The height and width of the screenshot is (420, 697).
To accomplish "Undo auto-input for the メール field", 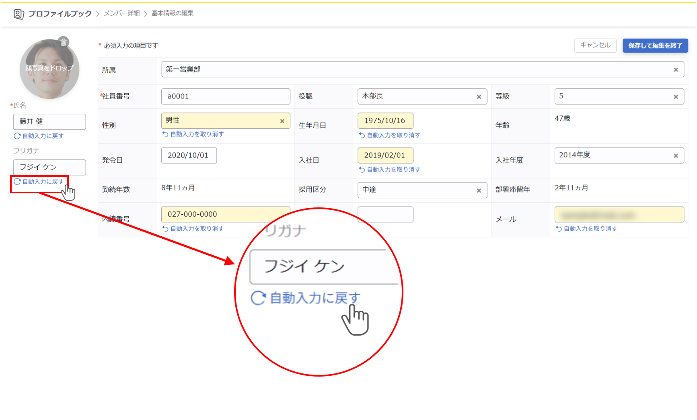I will pyautogui.click(x=590, y=229).
